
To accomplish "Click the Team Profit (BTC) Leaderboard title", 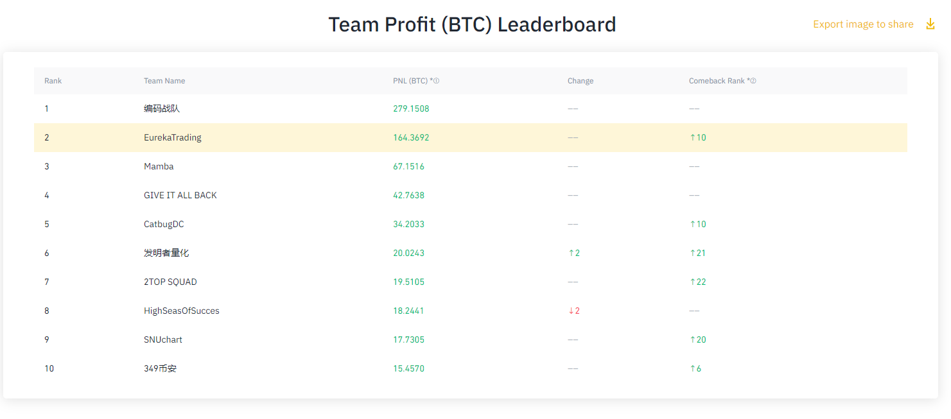I will point(472,24).
